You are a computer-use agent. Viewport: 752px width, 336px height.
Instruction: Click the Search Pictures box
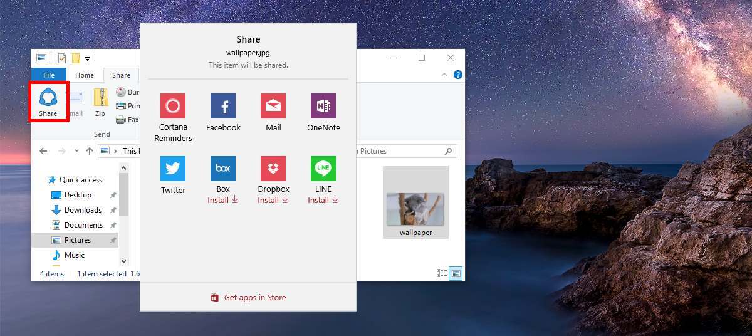coord(407,151)
